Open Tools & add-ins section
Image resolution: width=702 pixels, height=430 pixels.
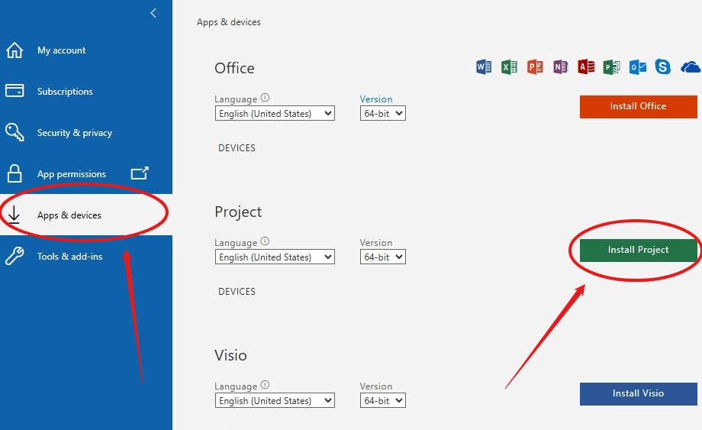click(70, 256)
